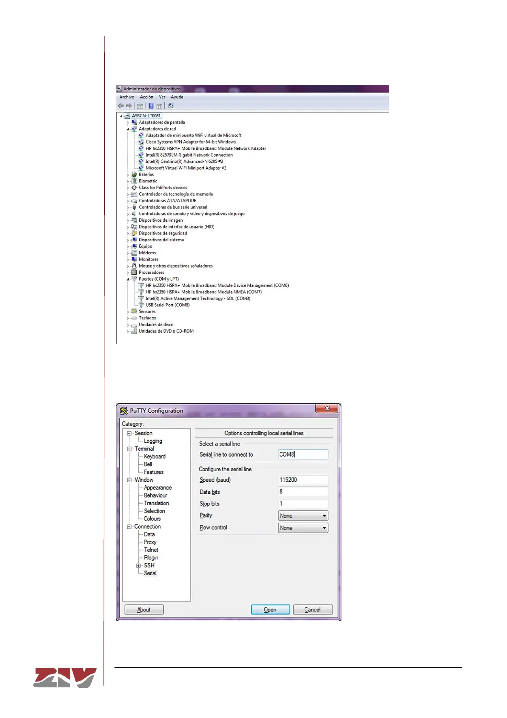Click the Back arrow in Device Manager toolbar
Viewport: 507px width, 718px height.
pos(120,106)
